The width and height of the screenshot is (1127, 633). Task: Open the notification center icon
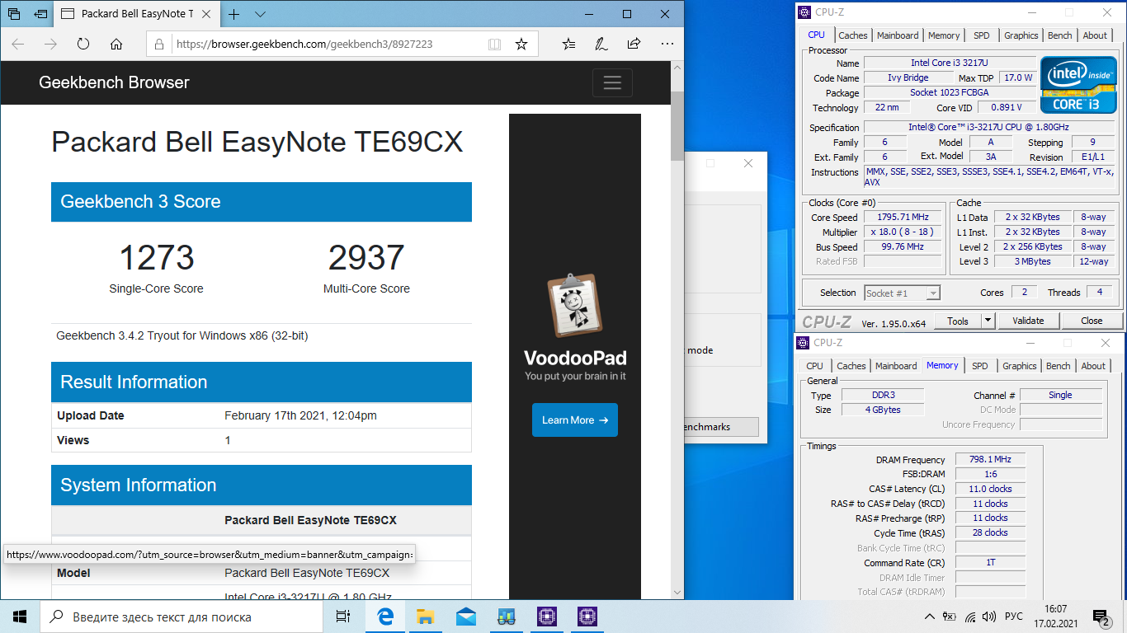[x=1101, y=617]
